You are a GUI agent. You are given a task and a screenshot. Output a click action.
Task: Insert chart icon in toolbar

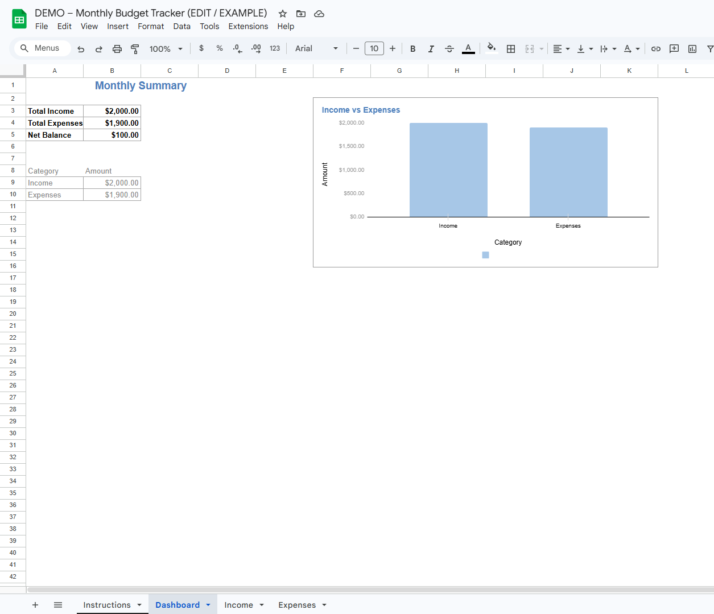tap(692, 49)
